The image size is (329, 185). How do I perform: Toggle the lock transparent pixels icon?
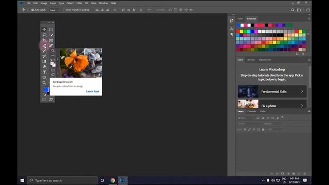coord(245,129)
